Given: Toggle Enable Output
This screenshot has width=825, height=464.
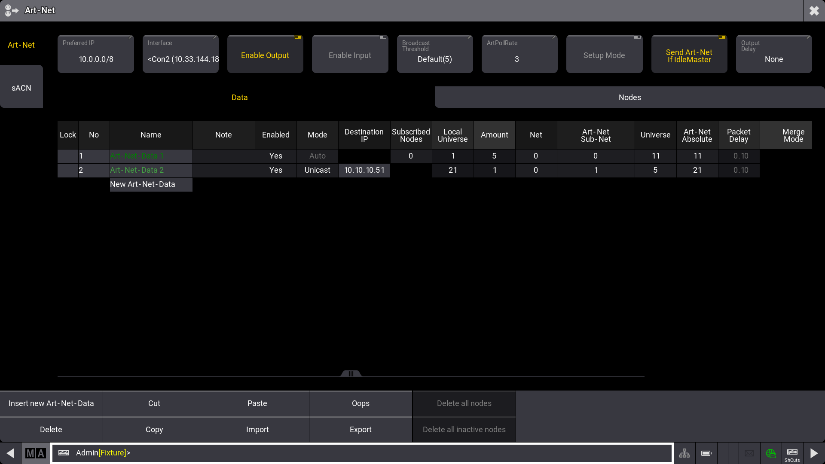Looking at the screenshot, I should [x=265, y=55].
